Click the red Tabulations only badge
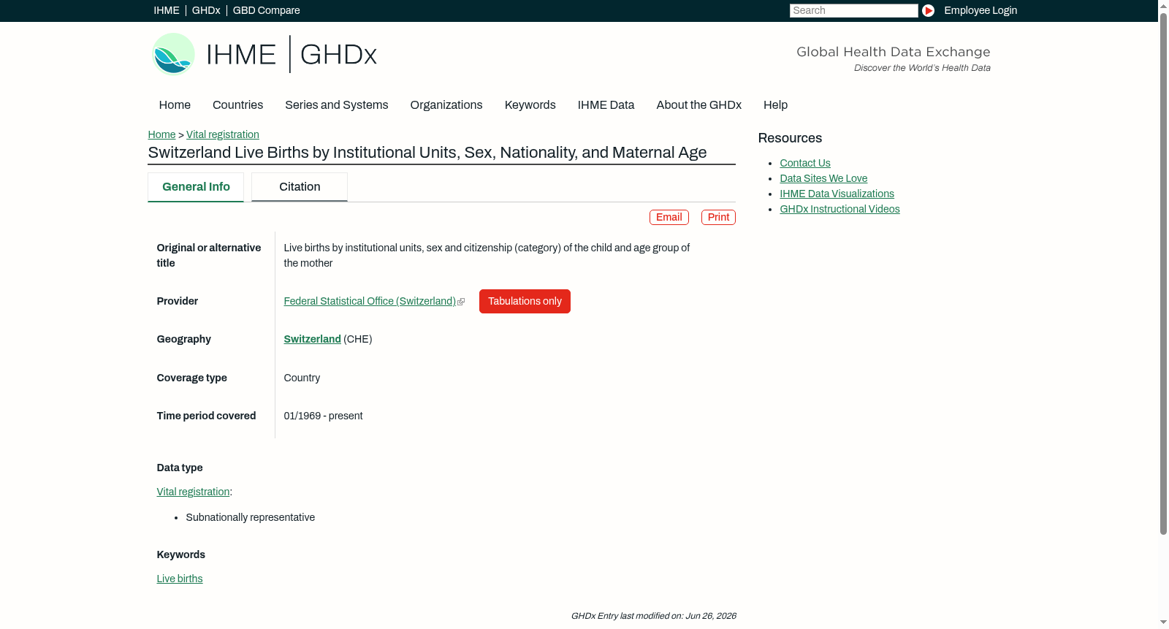Viewport: 1169px width, 629px height. coord(525,302)
